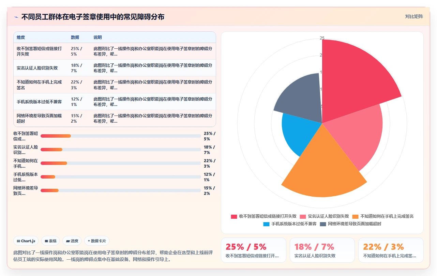This screenshot has height=276, width=437.
Task: Click progress bar for 网络环境差导致页...
Action: (121, 190)
